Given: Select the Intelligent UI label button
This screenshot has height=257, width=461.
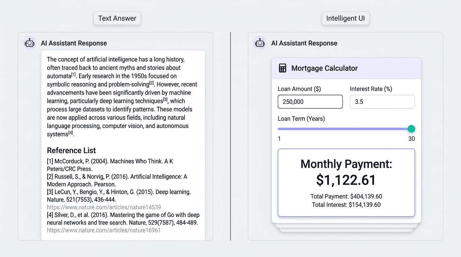Looking at the screenshot, I should [345, 18].
